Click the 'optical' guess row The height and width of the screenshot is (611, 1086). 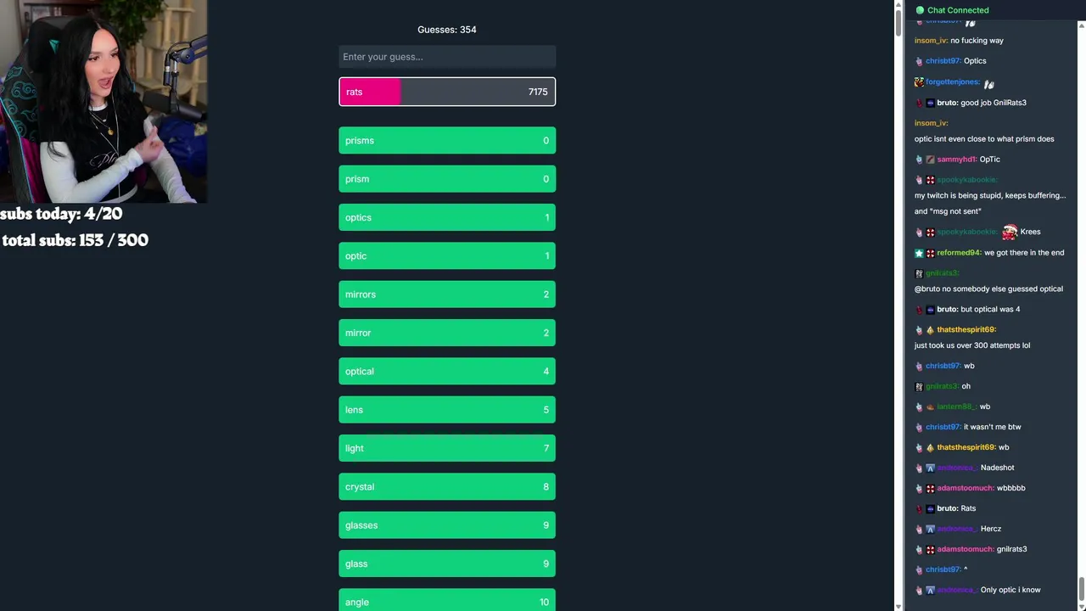click(447, 372)
